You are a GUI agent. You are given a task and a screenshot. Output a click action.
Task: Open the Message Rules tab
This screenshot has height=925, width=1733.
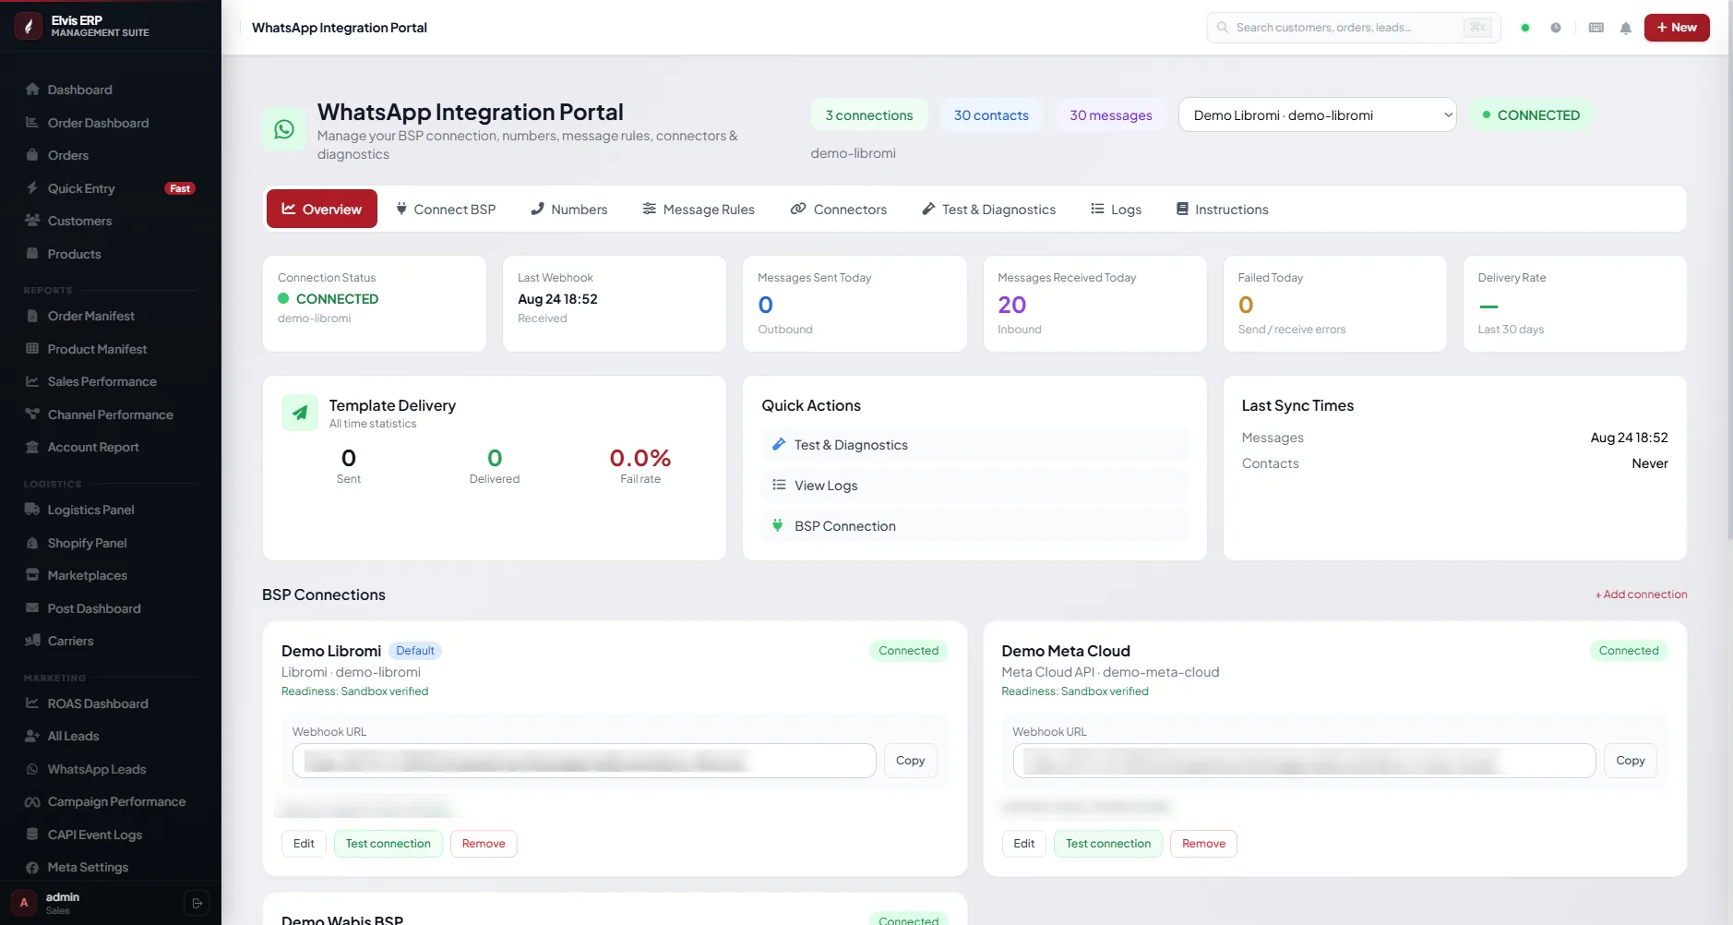click(699, 210)
